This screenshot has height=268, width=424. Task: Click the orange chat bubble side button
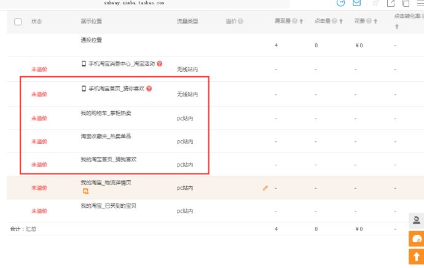pyautogui.click(x=417, y=238)
